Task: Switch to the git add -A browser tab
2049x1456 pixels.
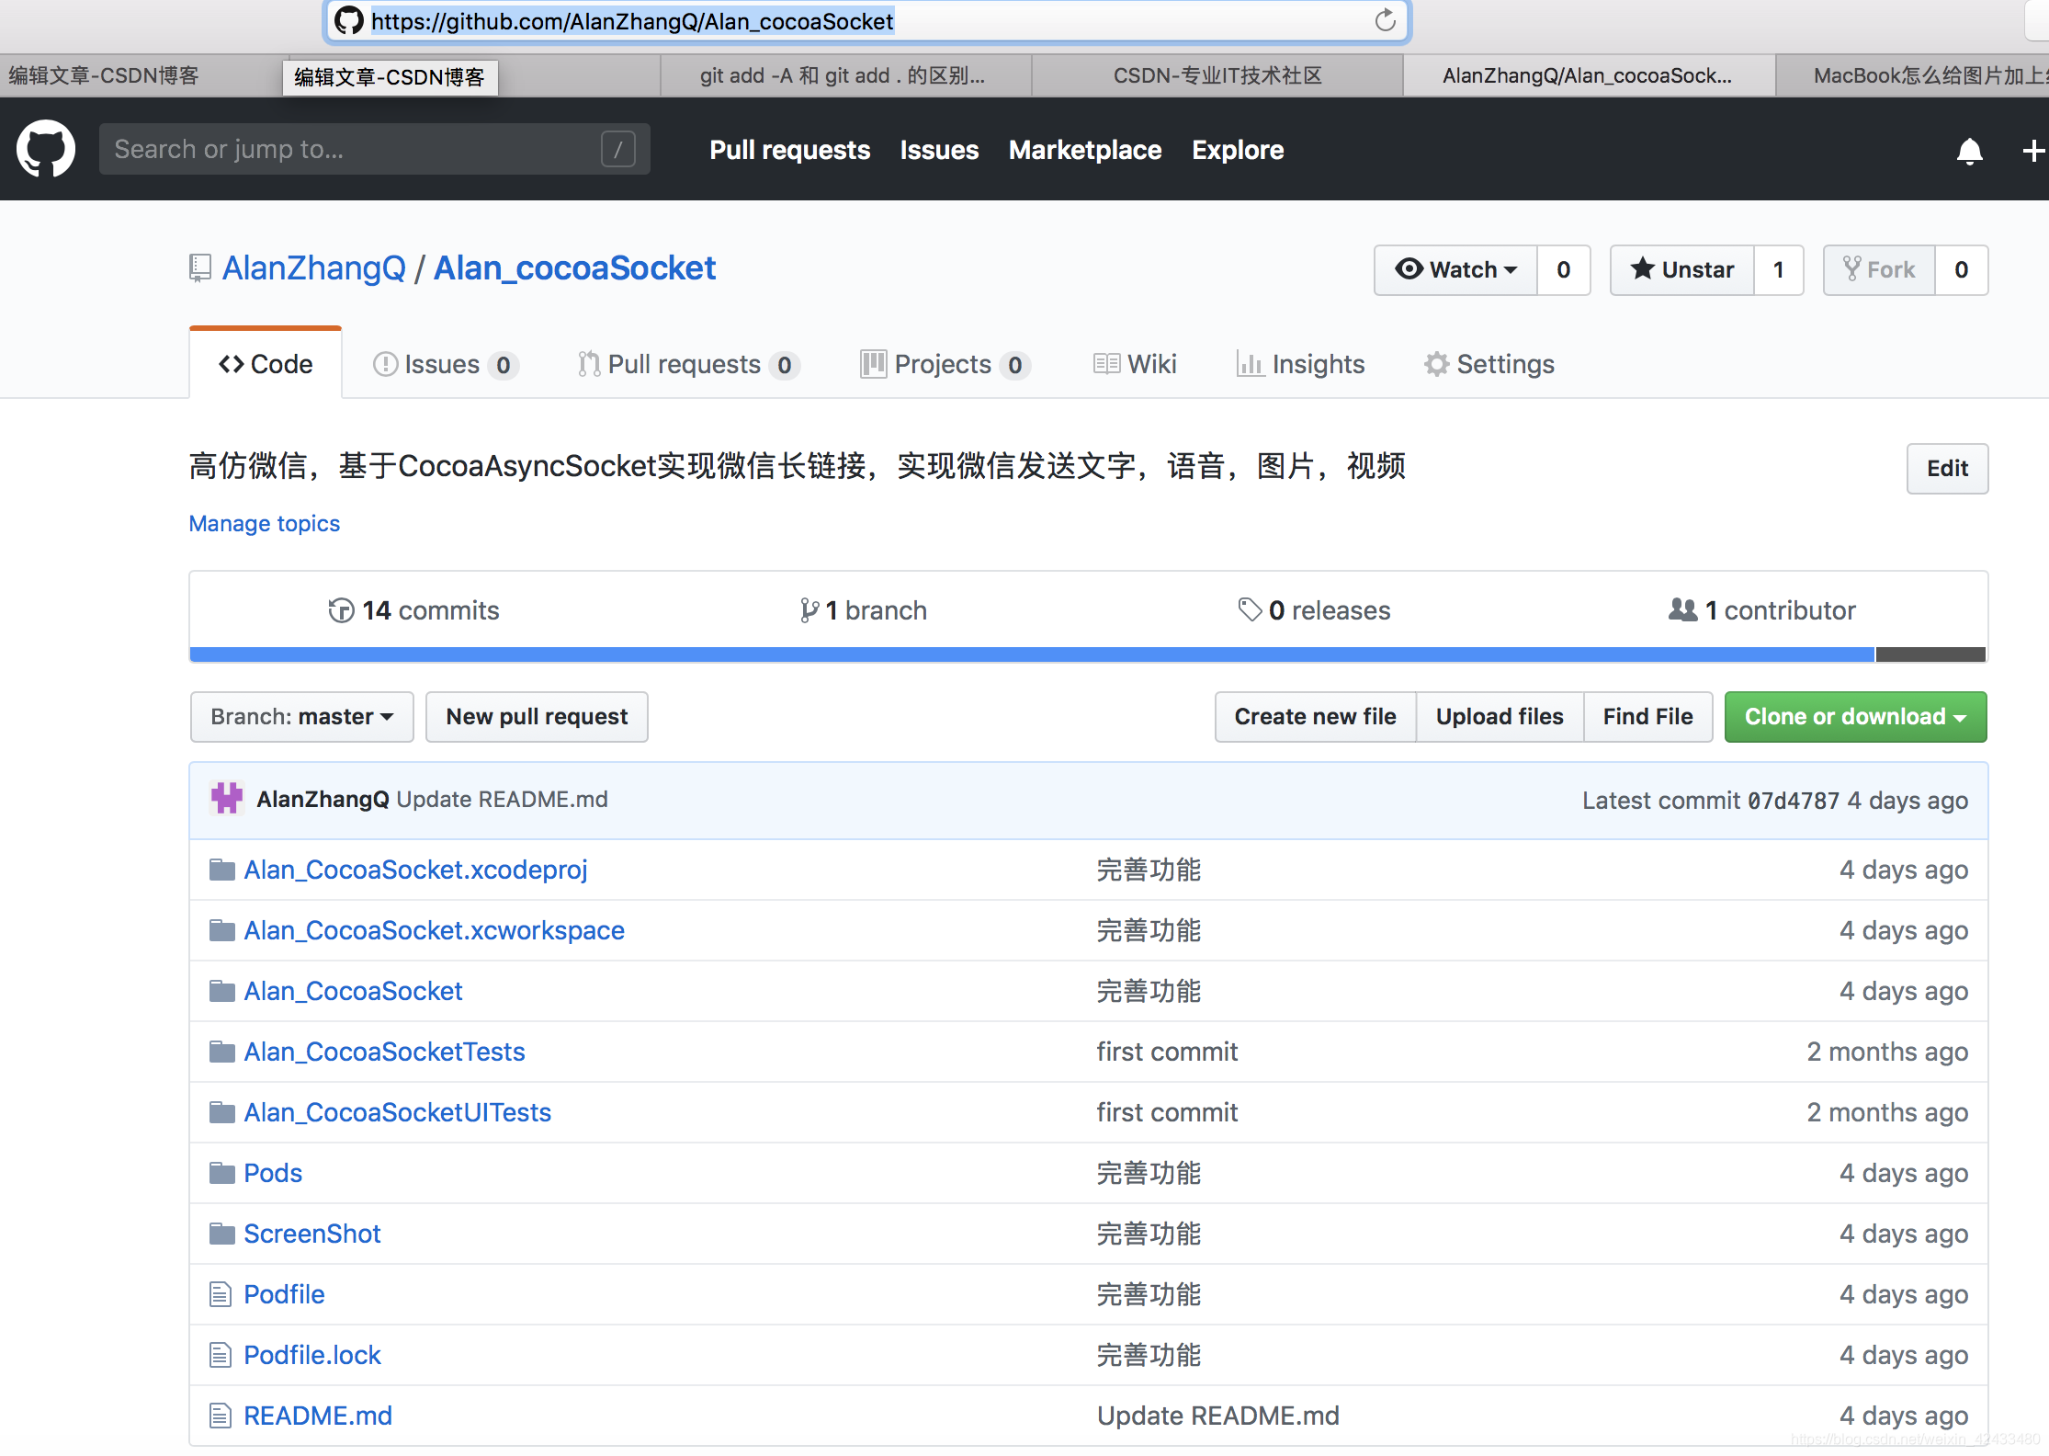Action: pyautogui.click(x=844, y=75)
